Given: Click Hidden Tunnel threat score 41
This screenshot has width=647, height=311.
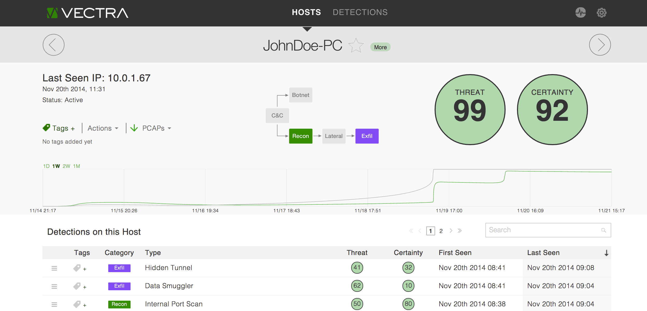Looking at the screenshot, I should click(357, 268).
